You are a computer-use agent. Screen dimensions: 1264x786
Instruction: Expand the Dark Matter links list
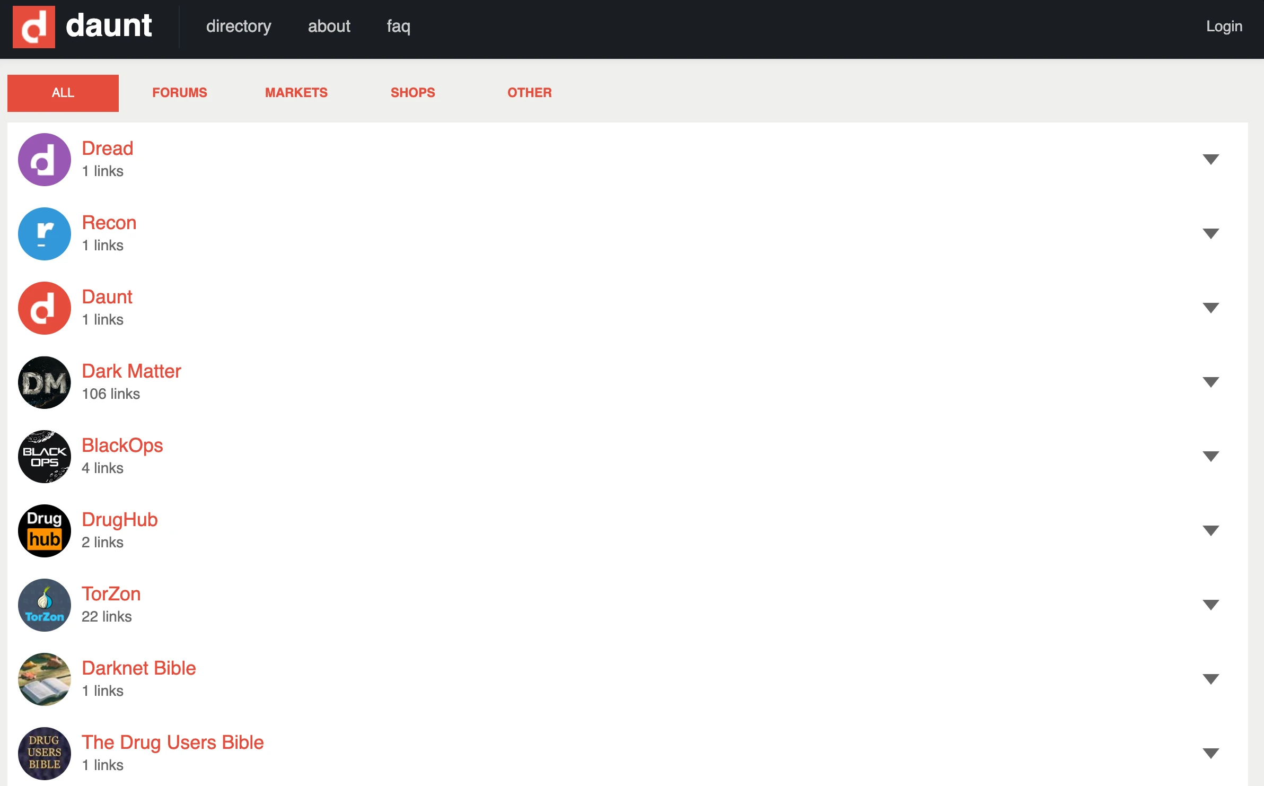pos(1212,380)
